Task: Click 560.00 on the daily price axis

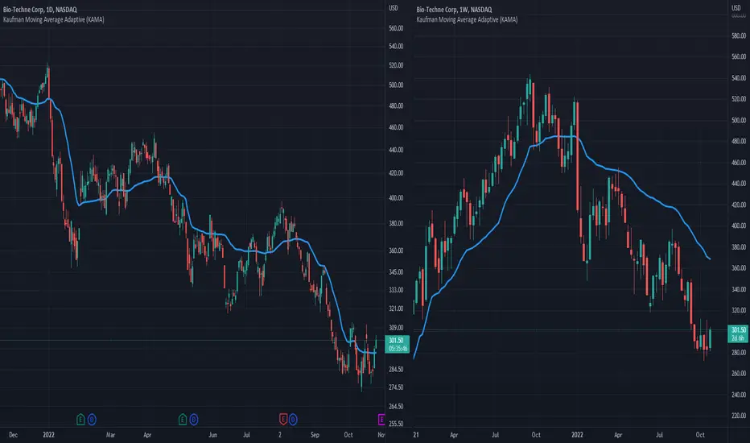Action: (x=396, y=28)
